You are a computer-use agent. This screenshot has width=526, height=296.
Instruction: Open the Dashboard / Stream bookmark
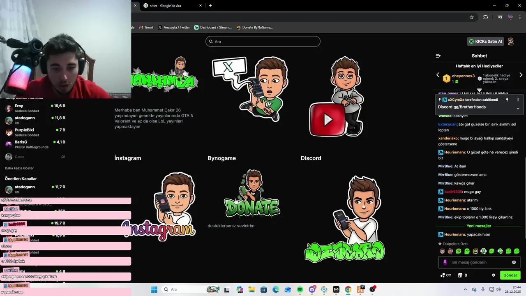pyautogui.click(x=213, y=28)
